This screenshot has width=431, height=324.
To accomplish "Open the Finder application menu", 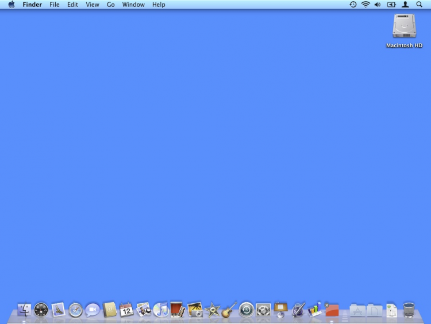I will pos(32,5).
